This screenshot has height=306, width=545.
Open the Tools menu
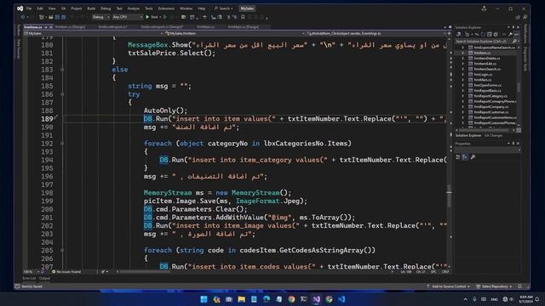149,8
